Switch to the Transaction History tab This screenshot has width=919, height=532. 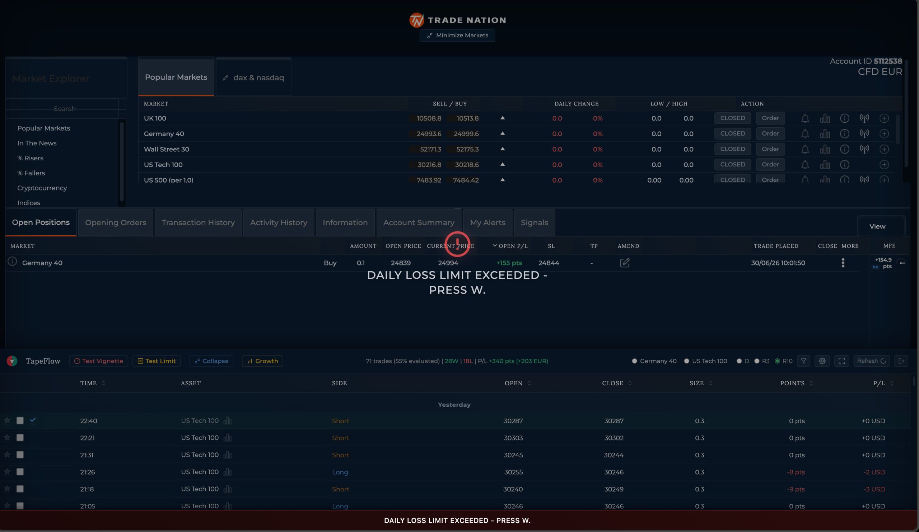(x=198, y=223)
